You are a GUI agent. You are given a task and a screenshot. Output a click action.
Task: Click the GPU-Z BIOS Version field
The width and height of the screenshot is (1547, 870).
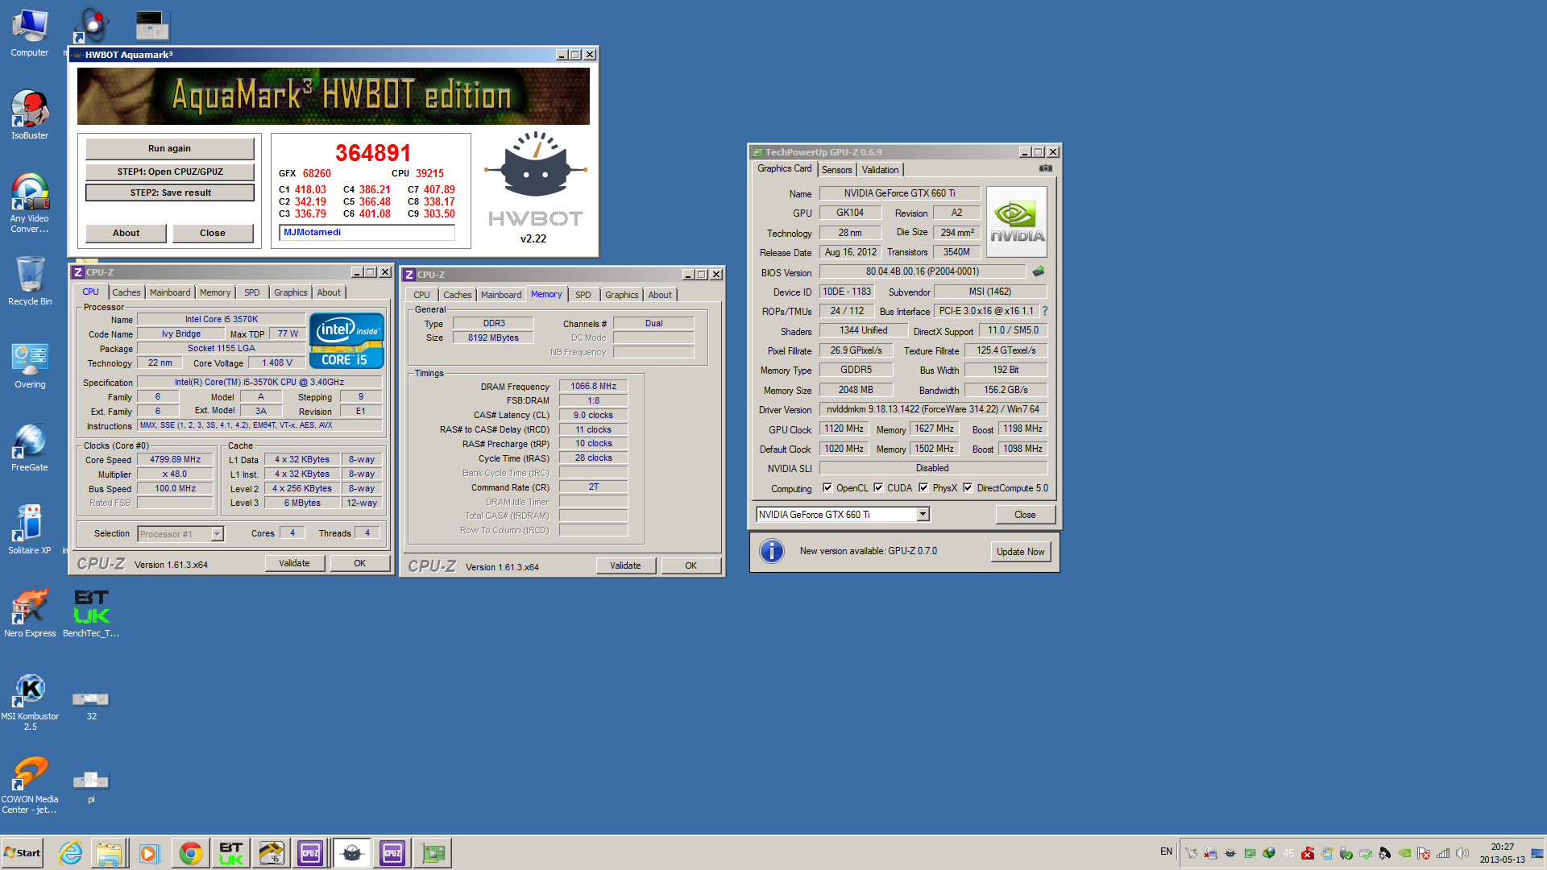click(922, 272)
